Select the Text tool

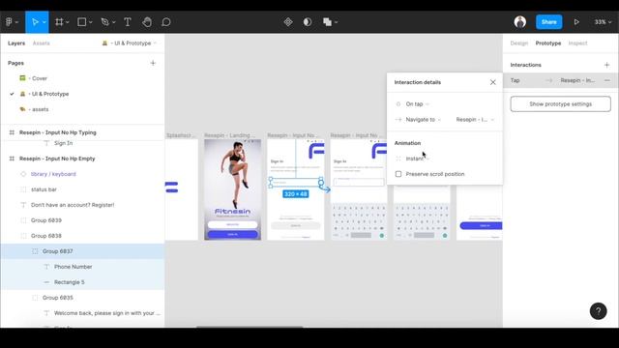coord(128,22)
